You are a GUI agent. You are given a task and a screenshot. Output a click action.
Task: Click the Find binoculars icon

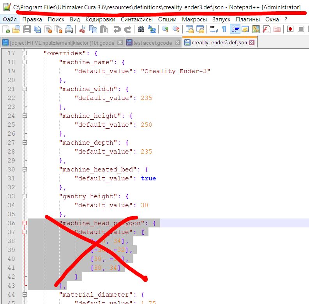tap(141, 29)
